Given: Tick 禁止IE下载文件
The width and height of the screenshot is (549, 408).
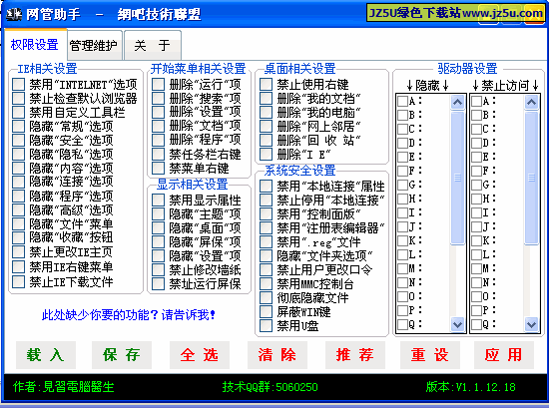Looking at the screenshot, I should [x=19, y=281].
